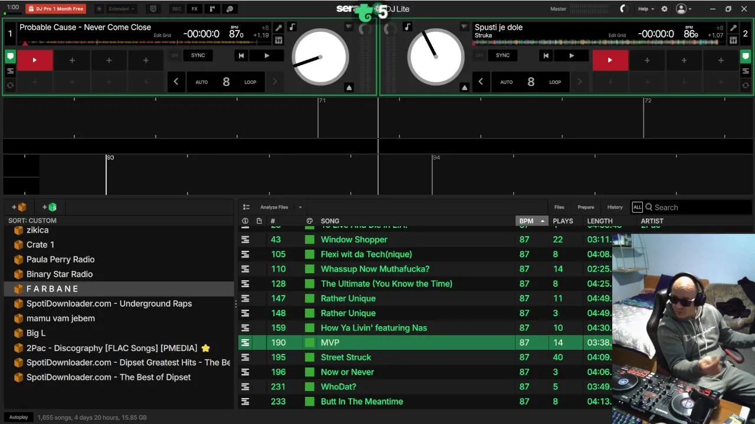Image resolution: width=755 pixels, height=424 pixels.
Task: Select deck 2 cue points mode icon
Action: click(746, 57)
